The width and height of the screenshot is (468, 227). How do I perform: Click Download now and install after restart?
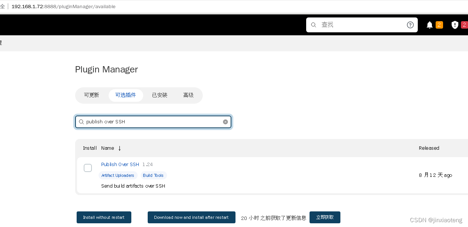tap(192, 217)
